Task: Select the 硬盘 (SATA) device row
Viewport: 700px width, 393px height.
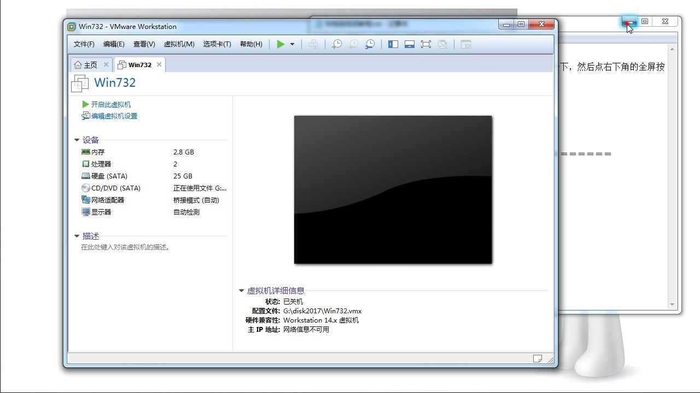Action: (x=154, y=176)
